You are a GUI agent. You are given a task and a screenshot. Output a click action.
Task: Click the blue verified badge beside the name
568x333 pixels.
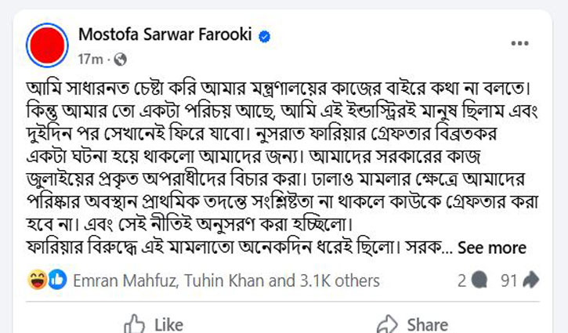pos(266,36)
